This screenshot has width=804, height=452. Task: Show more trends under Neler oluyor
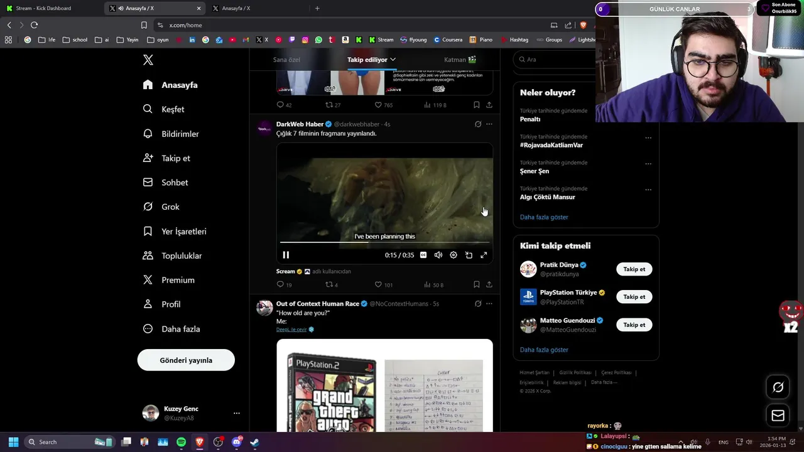click(544, 217)
